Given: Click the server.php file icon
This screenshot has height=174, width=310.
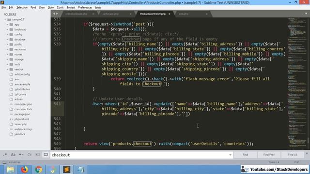Looking at the screenshot, I should 11,124.
